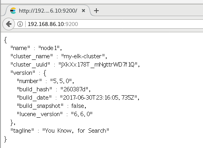This screenshot has height=148, width=203.
Task: Open a new tab with plus button
Action: 96,11
